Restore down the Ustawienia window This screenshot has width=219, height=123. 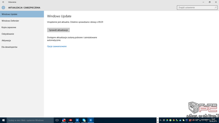(x=210, y=2)
